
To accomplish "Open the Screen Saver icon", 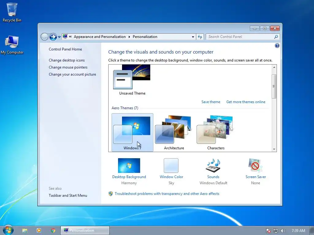I will [255, 166].
